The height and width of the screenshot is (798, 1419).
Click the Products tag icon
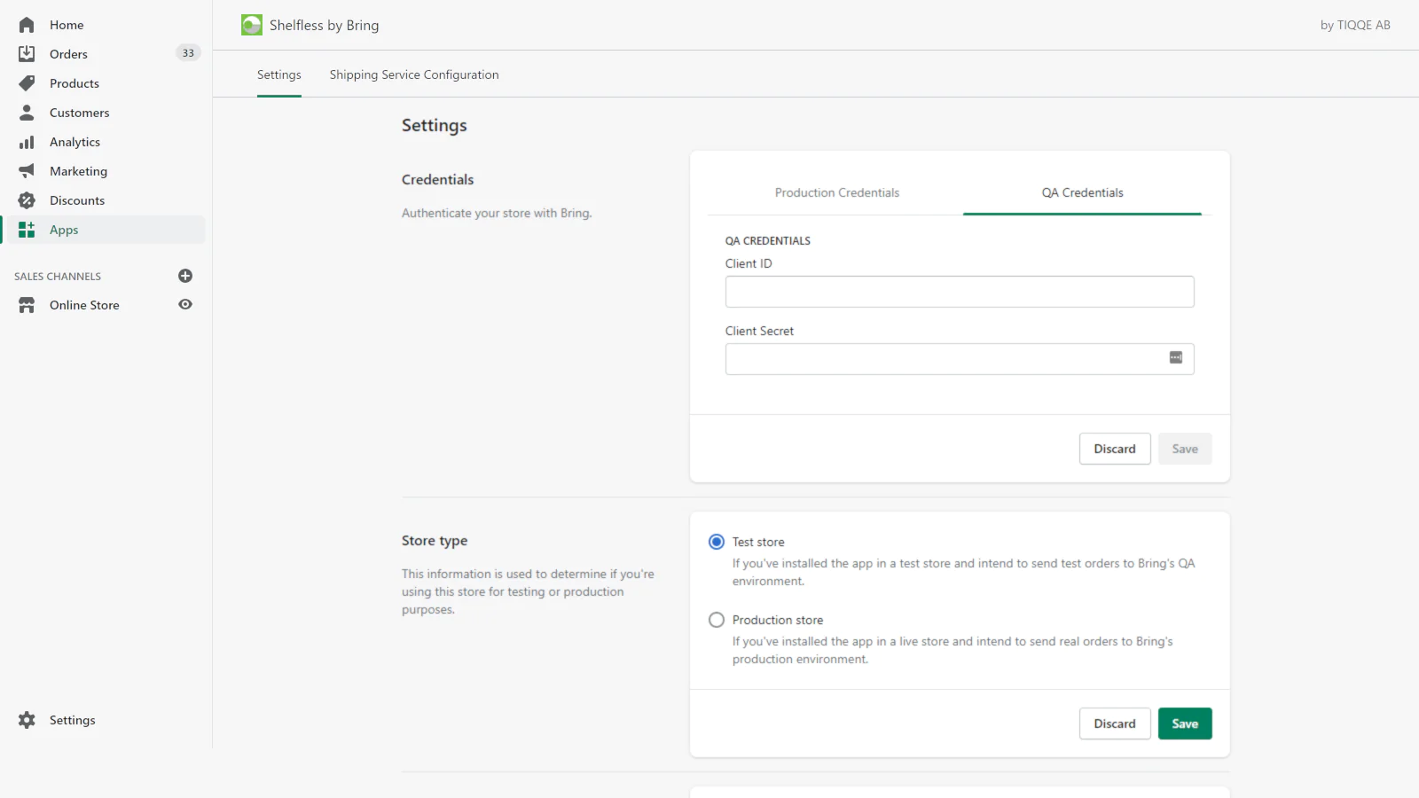pyautogui.click(x=27, y=83)
